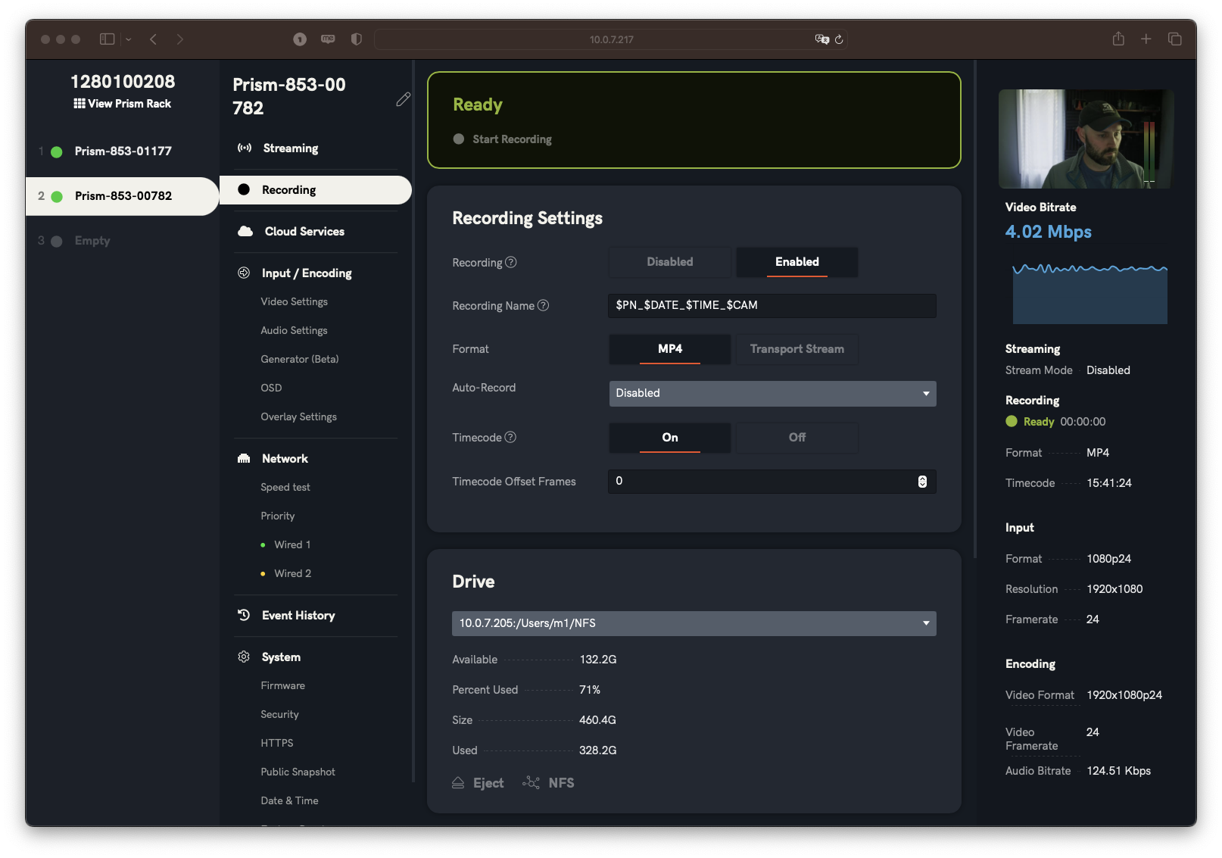Click the help icon next to Timecode
The image size is (1222, 858).
510,437
